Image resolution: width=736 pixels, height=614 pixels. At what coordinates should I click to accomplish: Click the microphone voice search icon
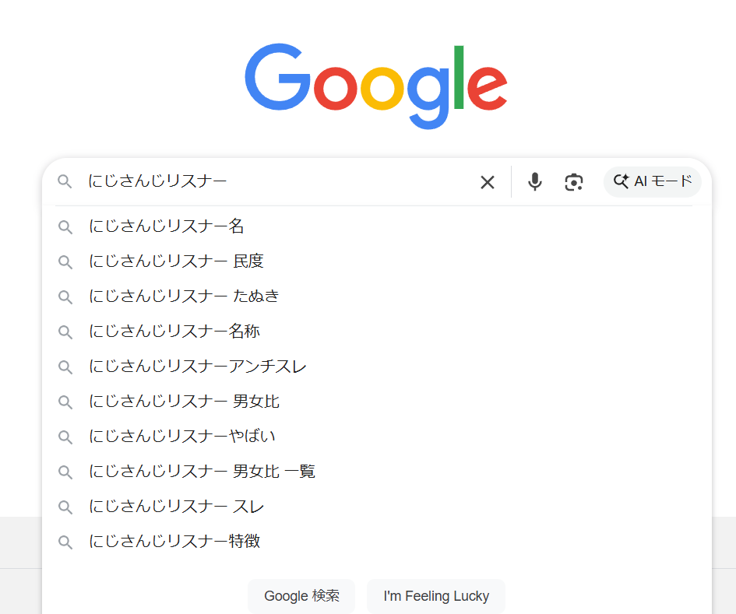click(534, 182)
